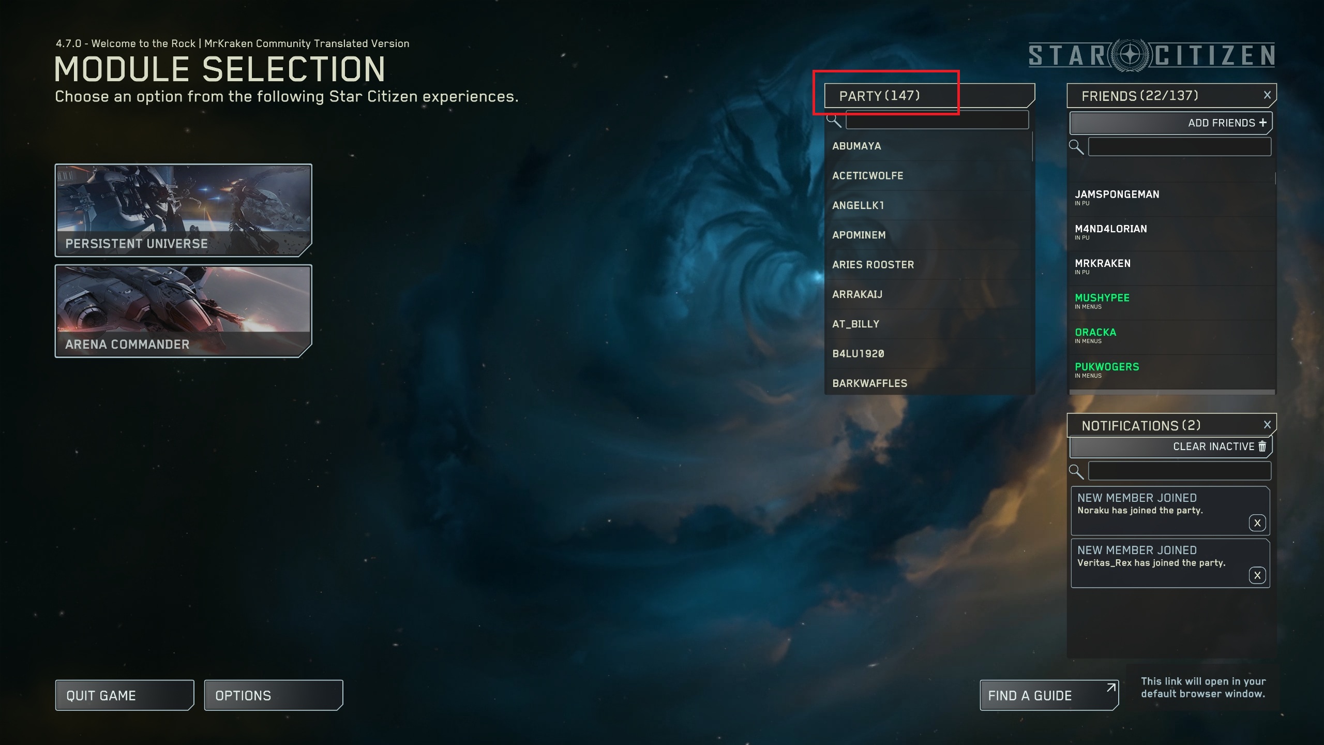
Task: Open the Options menu
Action: [274, 695]
